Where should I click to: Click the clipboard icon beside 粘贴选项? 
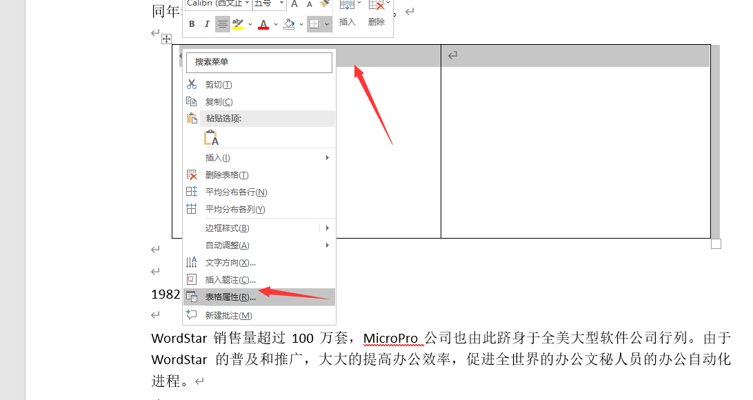coord(192,118)
